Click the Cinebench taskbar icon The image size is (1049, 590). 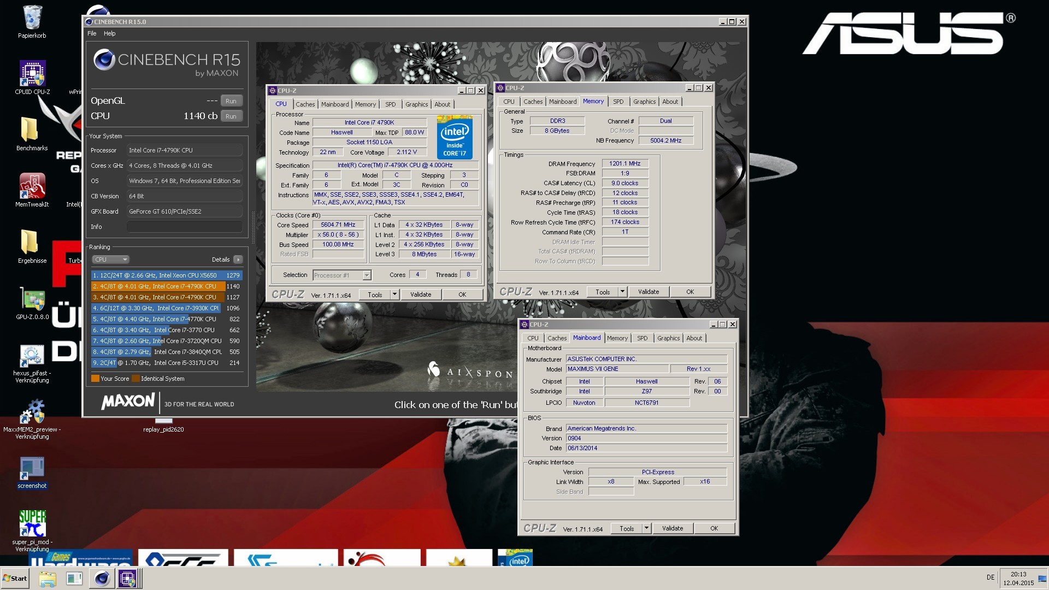[x=102, y=579]
